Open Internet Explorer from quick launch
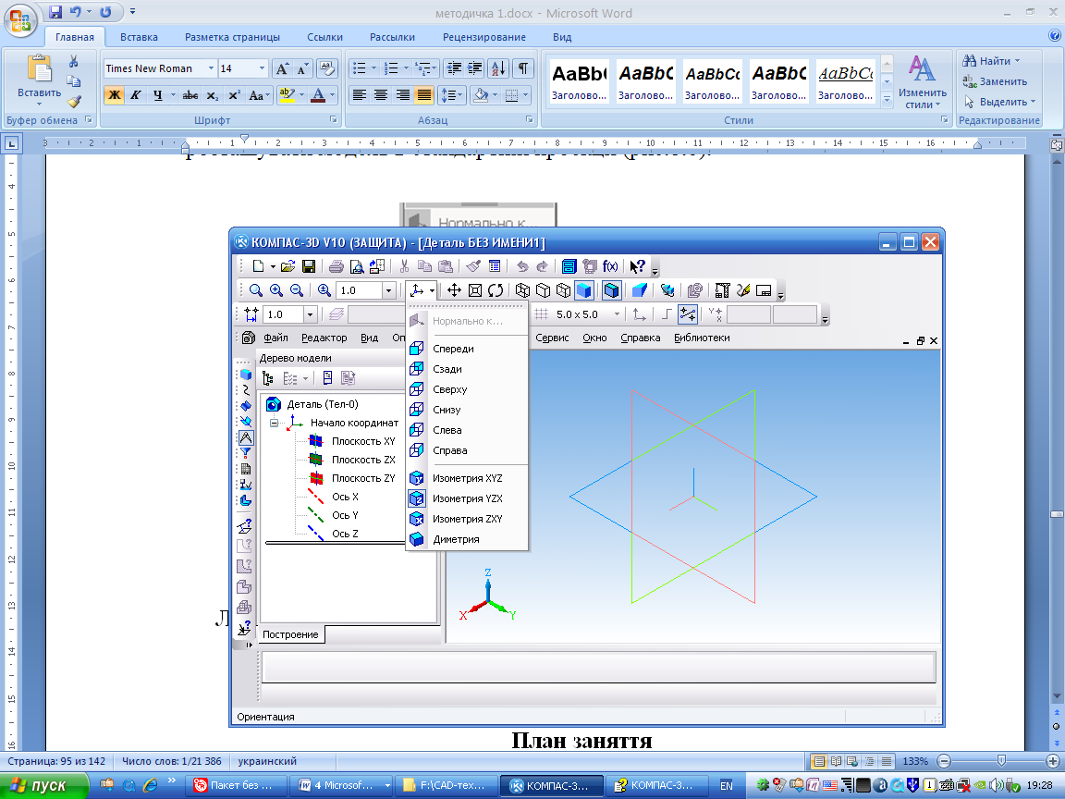 coord(150,785)
